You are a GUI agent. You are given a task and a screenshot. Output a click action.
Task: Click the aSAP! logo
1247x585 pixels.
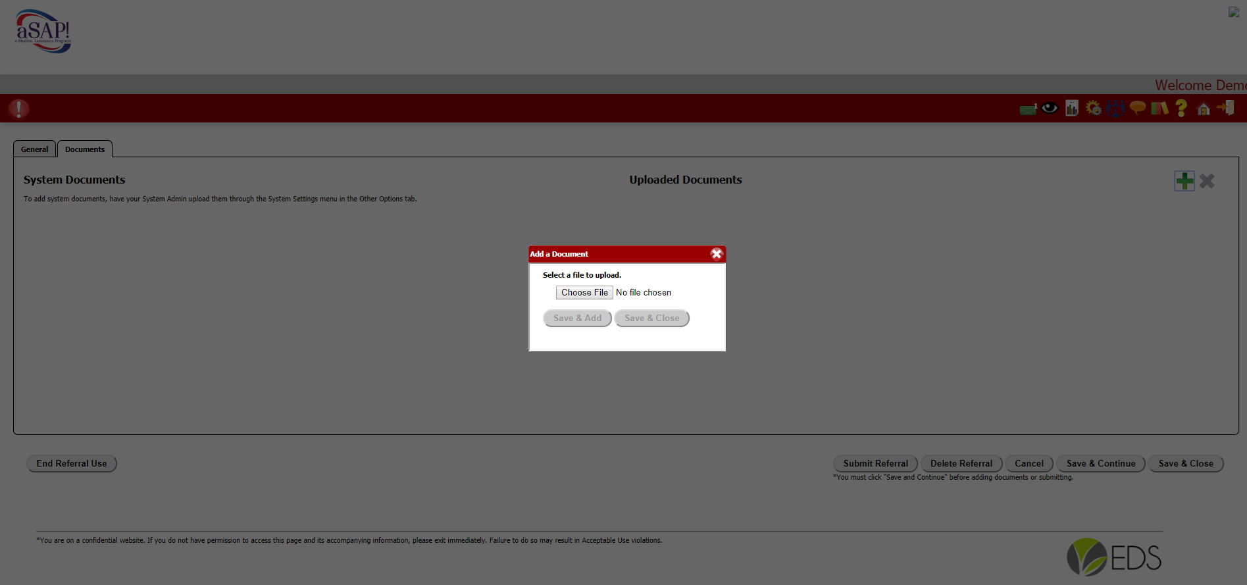pyautogui.click(x=43, y=31)
